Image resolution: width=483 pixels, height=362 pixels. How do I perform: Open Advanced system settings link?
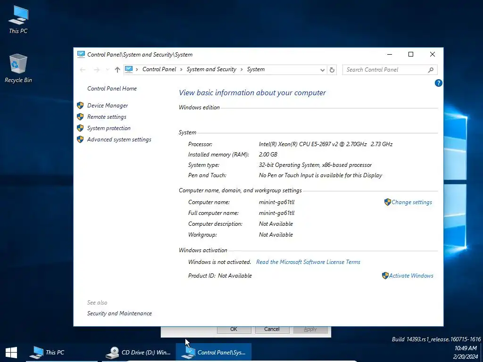point(119,140)
